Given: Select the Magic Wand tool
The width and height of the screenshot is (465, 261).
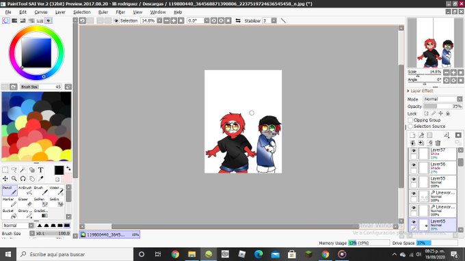Looking at the screenshot, I should click(23, 169).
